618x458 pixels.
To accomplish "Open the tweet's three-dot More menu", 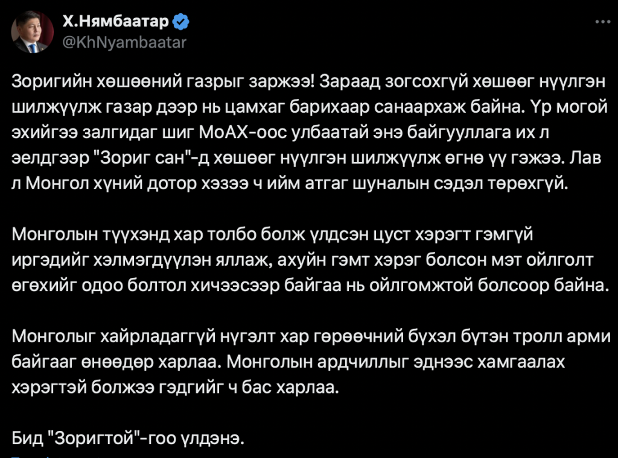I will coord(602,22).
